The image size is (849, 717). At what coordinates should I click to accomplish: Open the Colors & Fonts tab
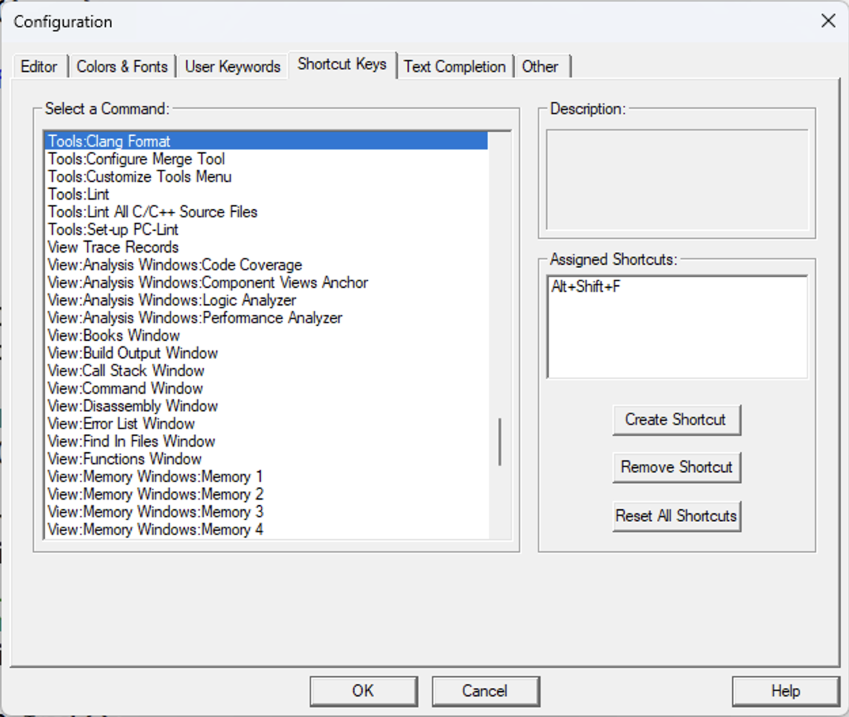coord(122,67)
